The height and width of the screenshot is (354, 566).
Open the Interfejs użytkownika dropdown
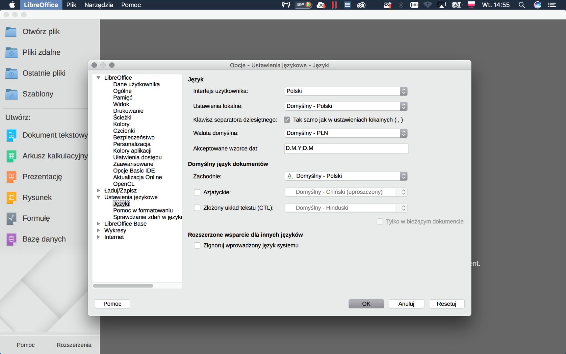pos(346,91)
